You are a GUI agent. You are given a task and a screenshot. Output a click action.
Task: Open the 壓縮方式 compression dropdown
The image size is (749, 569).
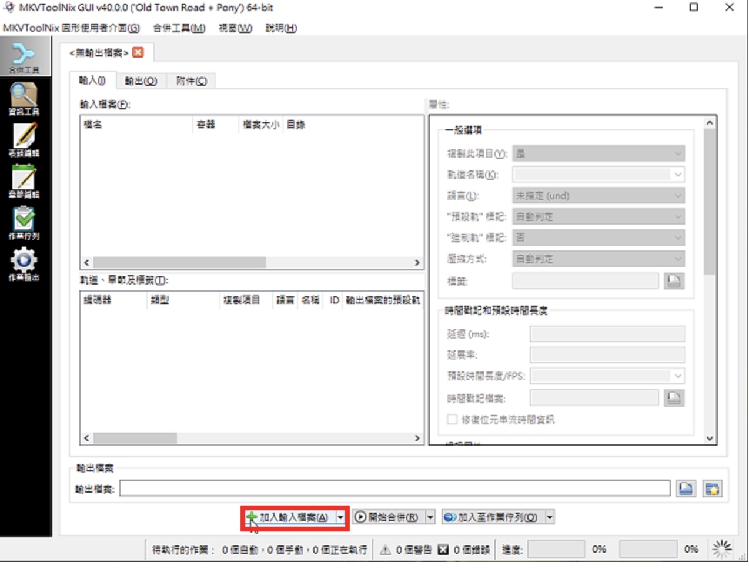tap(598, 259)
